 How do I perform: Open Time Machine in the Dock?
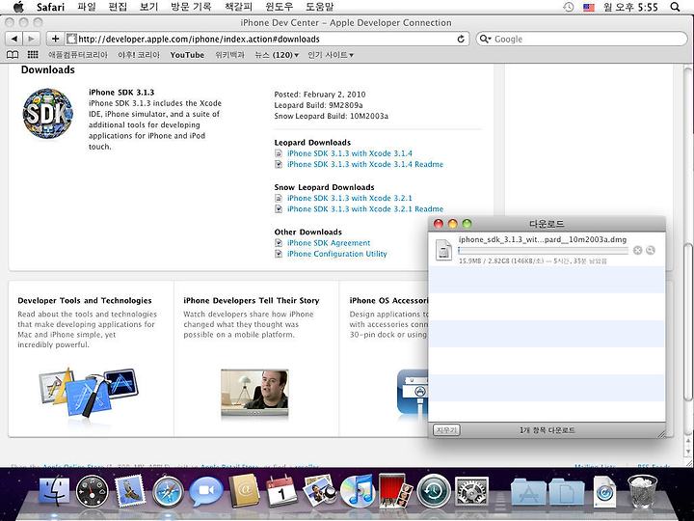coord(434,491)
